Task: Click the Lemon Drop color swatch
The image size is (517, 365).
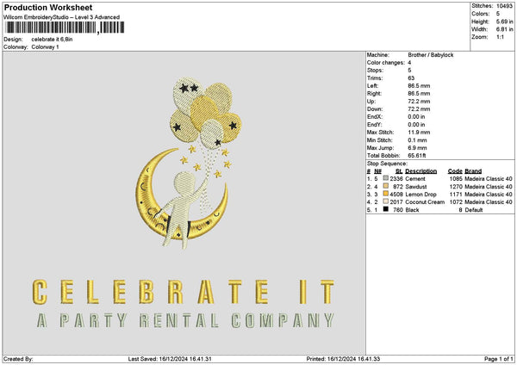Action: [x=385, y=194]
